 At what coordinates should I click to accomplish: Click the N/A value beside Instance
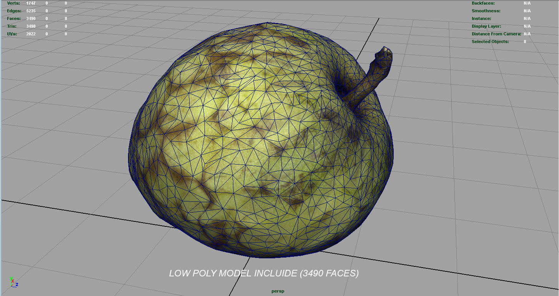527,18
